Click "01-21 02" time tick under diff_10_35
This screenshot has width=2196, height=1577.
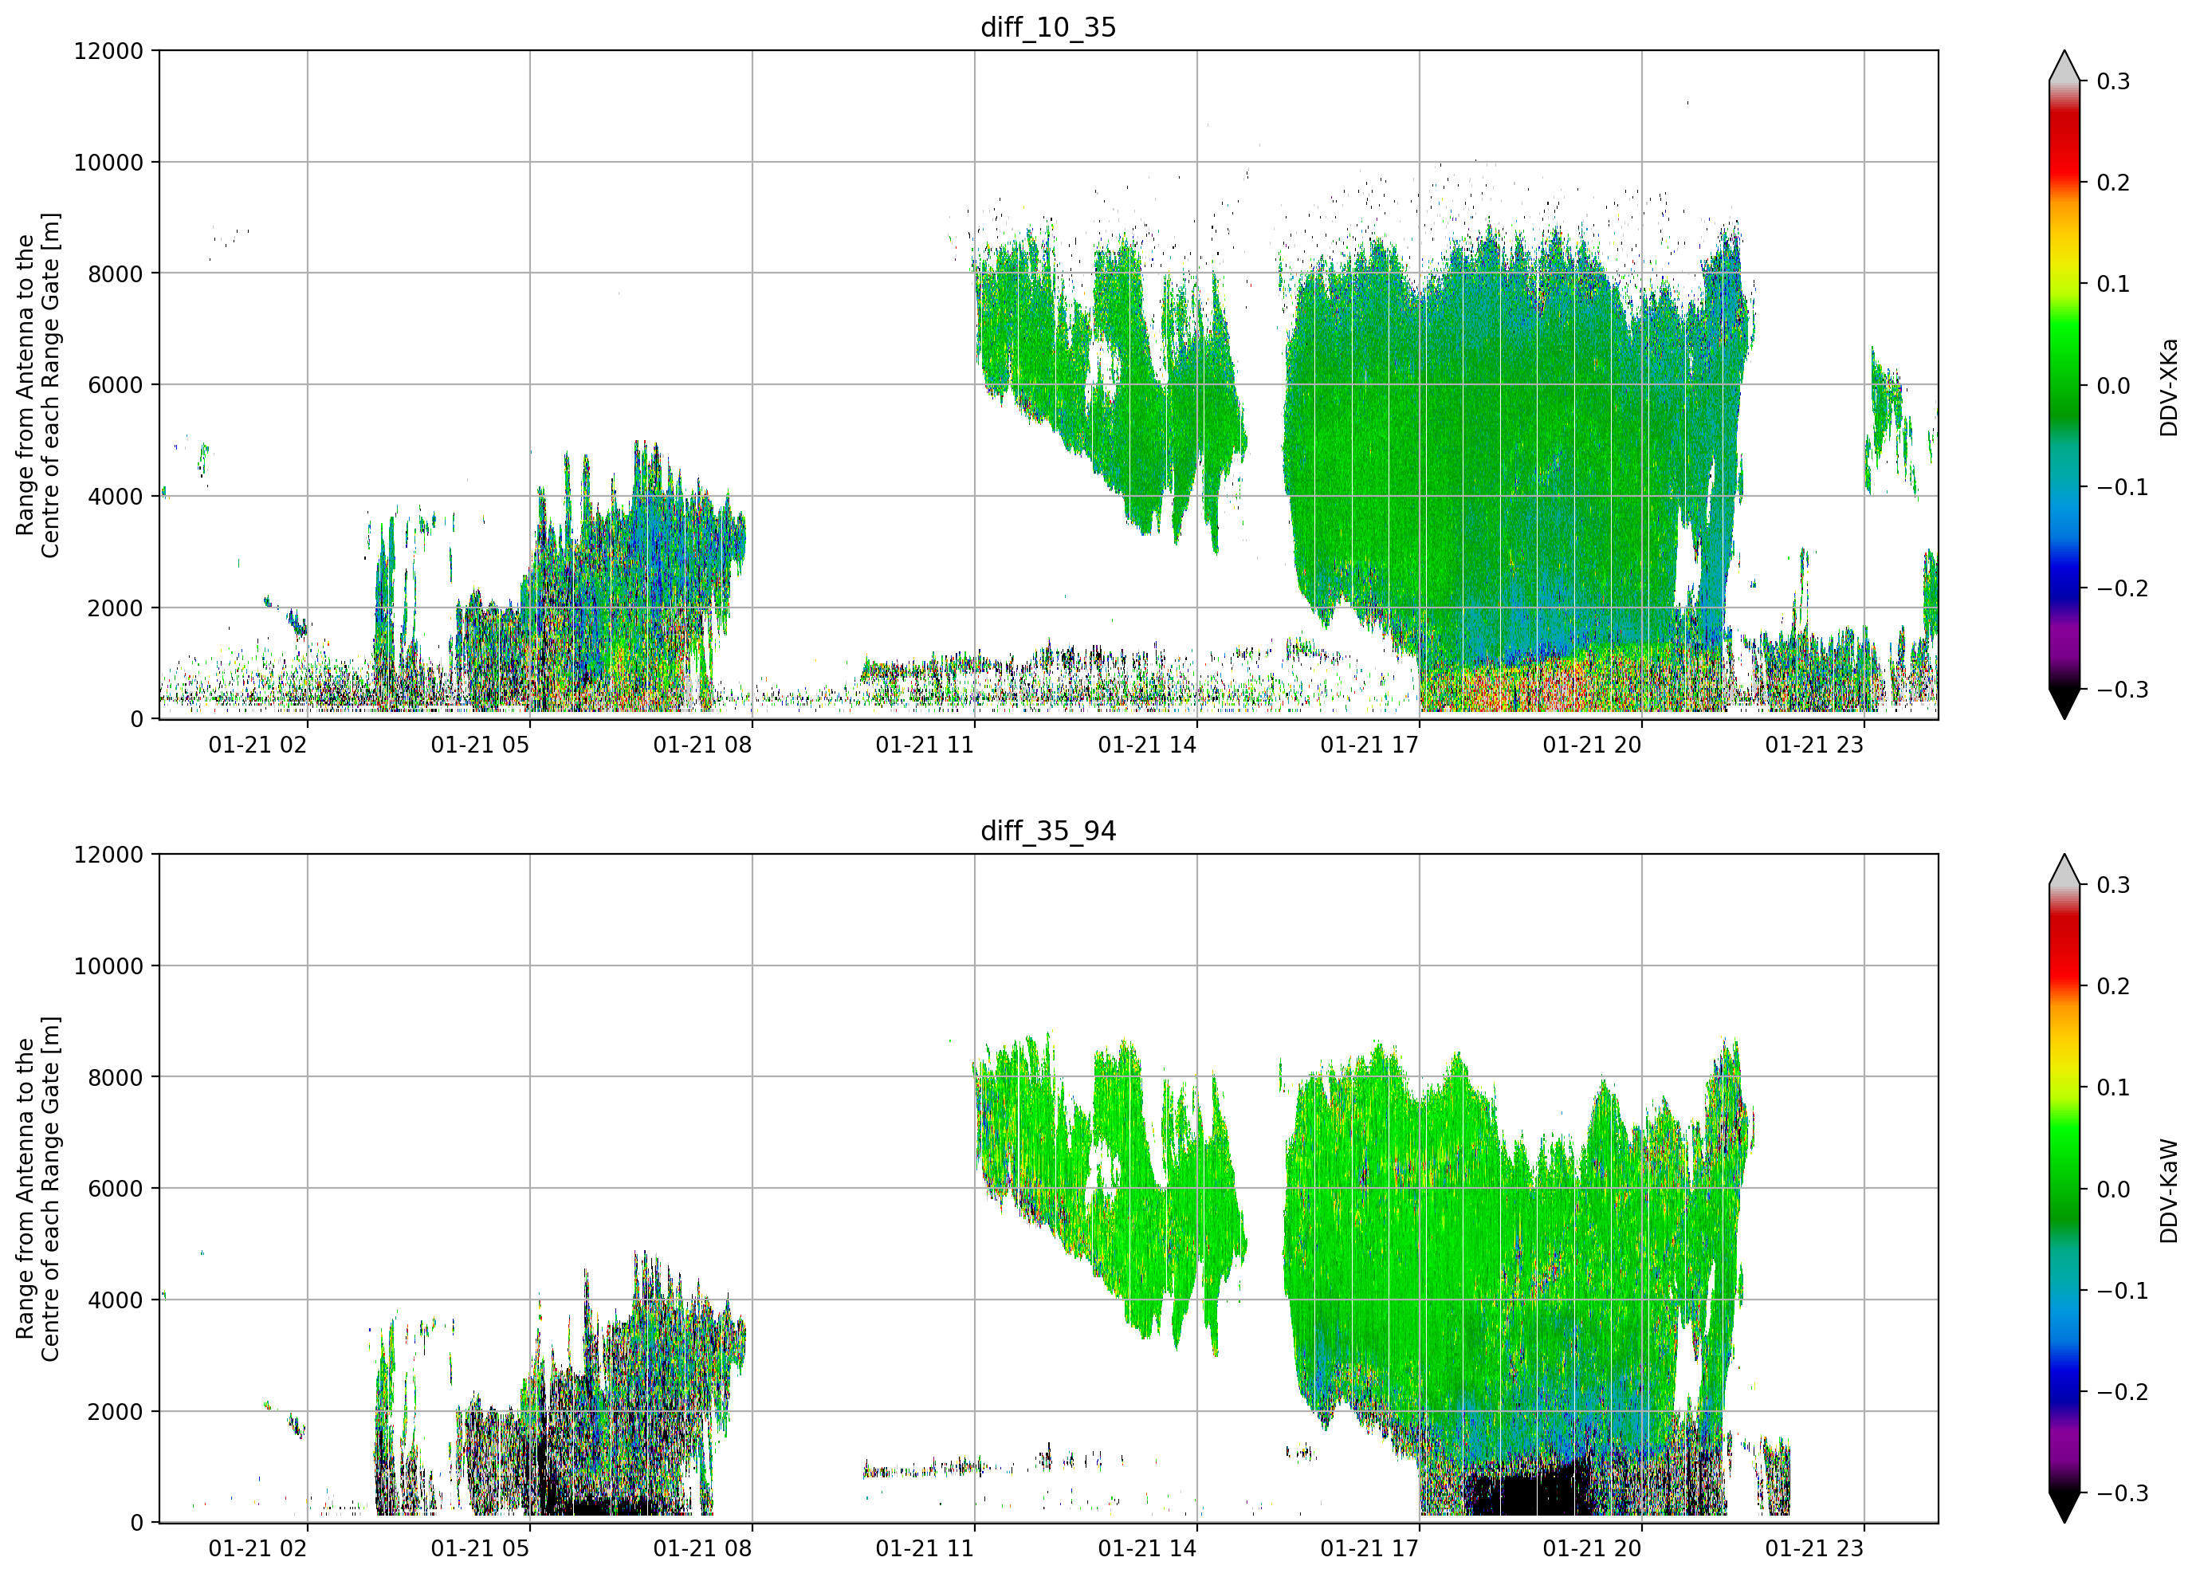[257, 745]
